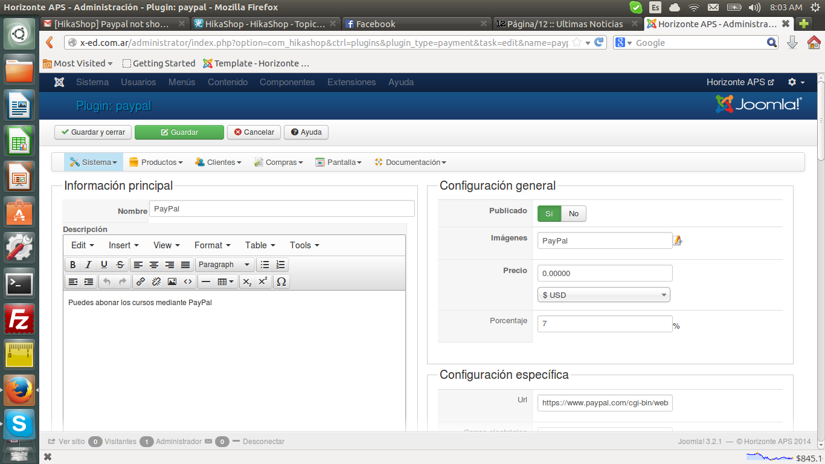Viewport: 825px width, 464px height.
Task: Open the Pantalla dropdown menu
Action: [338, 162]
